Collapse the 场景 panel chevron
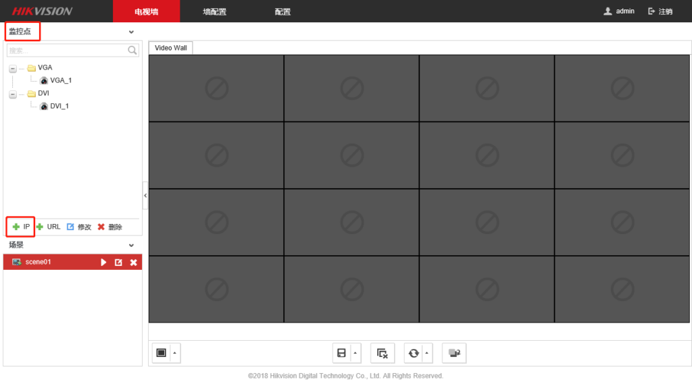Screen dimensions: 692x386 pyautogui.click(x=131, y=246)
